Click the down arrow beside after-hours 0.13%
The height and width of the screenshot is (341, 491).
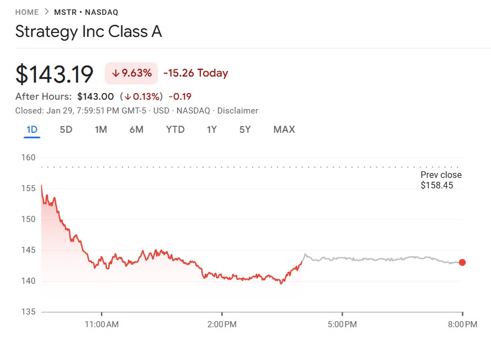[x=128, y=97]
